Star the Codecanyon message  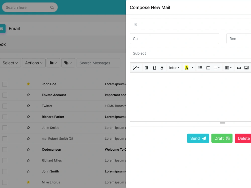click(x=28, y=149)
